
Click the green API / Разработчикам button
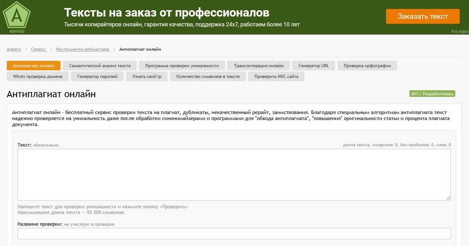click(432, 94)
